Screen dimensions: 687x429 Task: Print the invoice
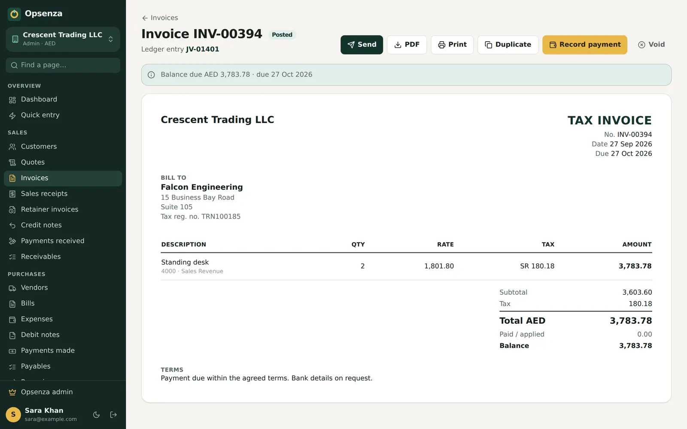[x=452, y=45]
